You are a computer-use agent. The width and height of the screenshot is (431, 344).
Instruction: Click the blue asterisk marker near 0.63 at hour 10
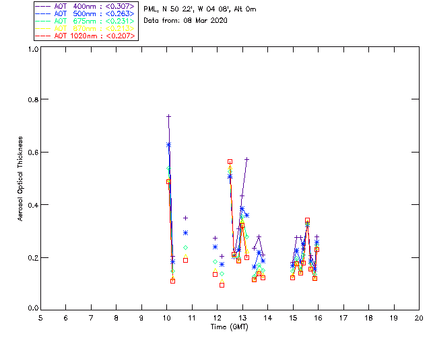point(169,145)
